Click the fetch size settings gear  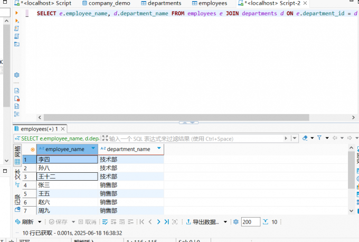(x=236, y=221)
